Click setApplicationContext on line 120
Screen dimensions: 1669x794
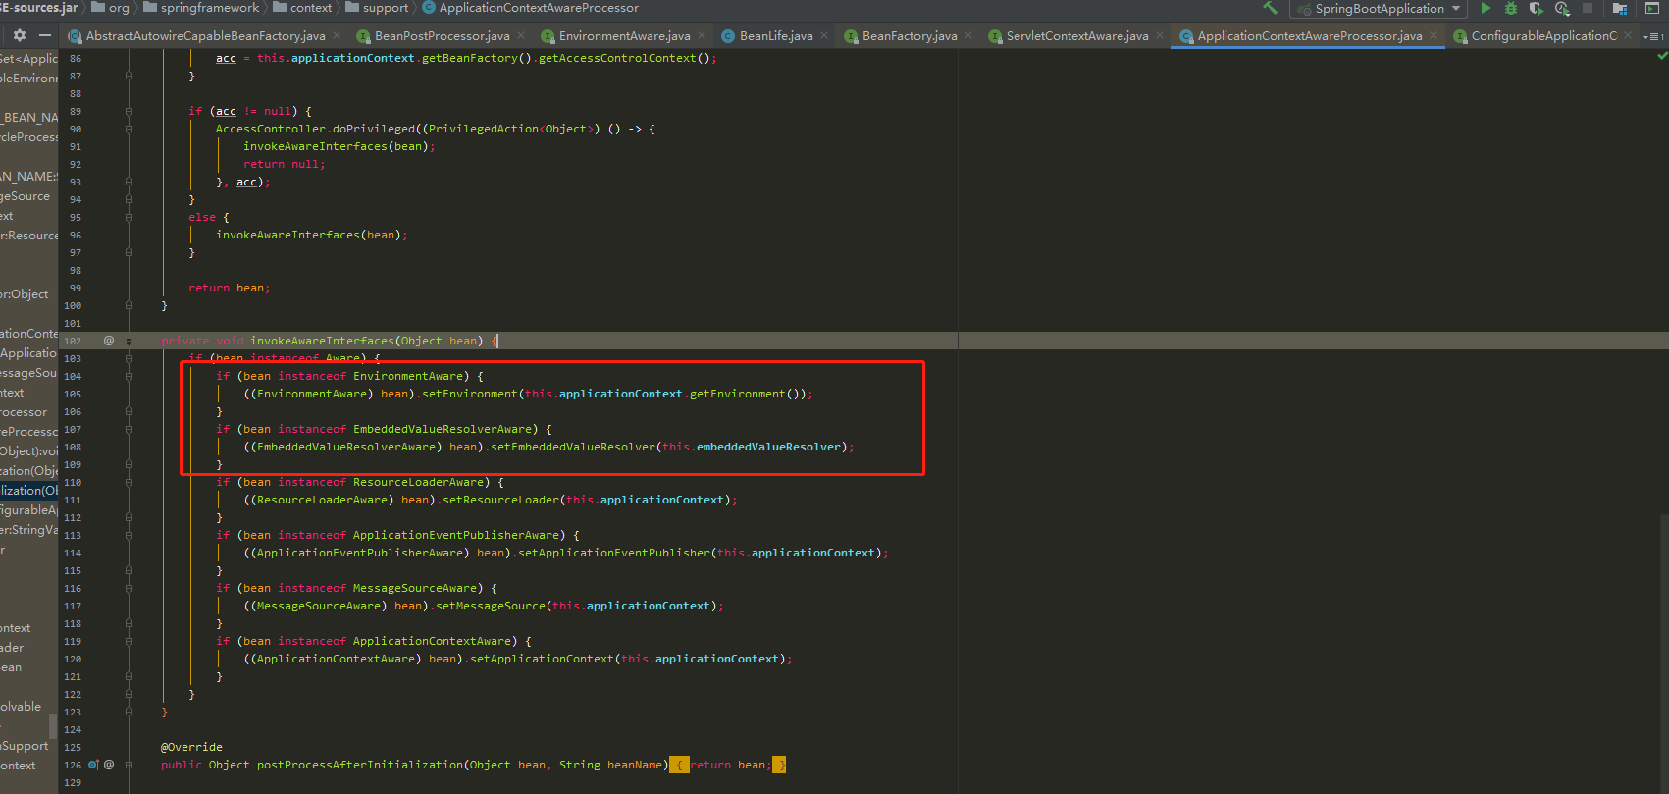coord(542,659)
